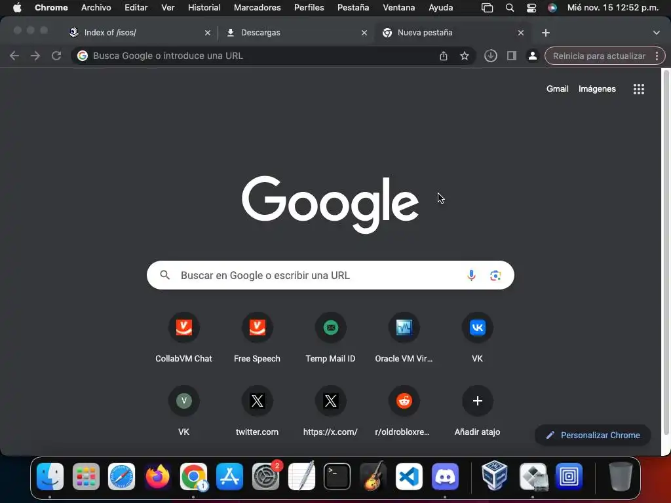
Task: Open the Ventana menu
Action: 399,7
